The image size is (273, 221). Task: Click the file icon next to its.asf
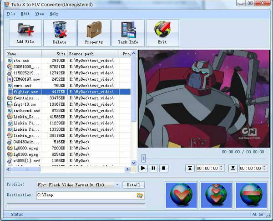[x=10, y=61]
